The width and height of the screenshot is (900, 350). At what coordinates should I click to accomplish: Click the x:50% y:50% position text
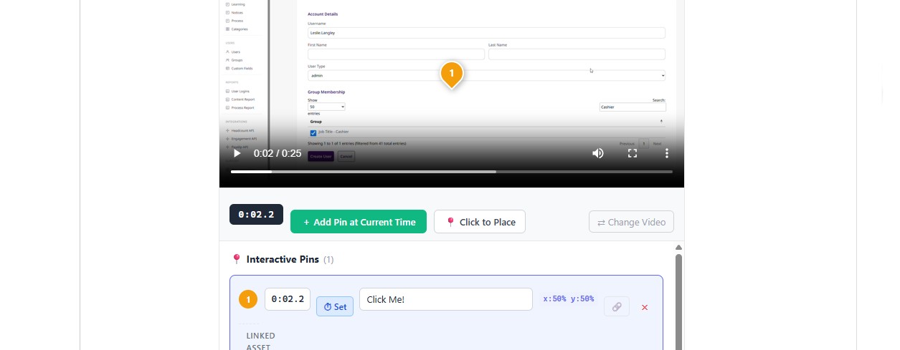569,298
